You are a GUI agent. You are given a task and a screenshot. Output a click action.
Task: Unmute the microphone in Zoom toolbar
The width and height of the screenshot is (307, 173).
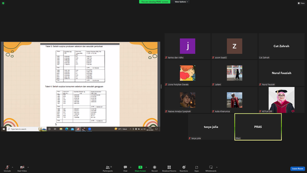tap(7, 169)
